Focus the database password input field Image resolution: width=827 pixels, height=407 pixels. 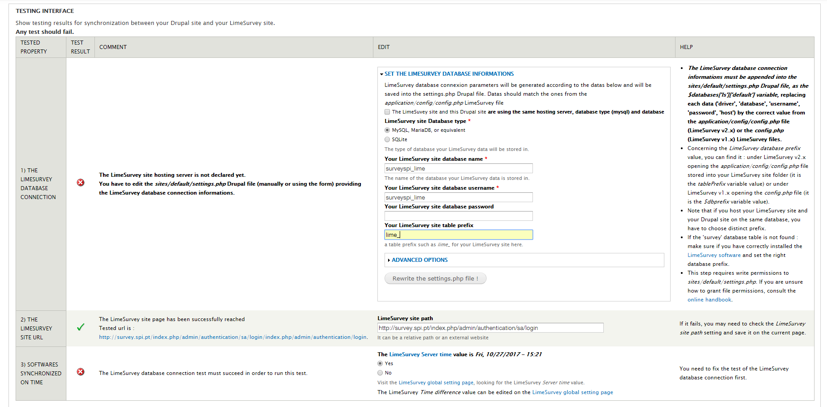459,216
